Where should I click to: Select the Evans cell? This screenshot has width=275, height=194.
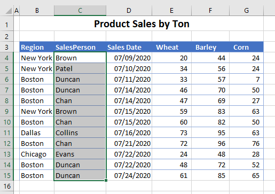[x=80, y=154]
